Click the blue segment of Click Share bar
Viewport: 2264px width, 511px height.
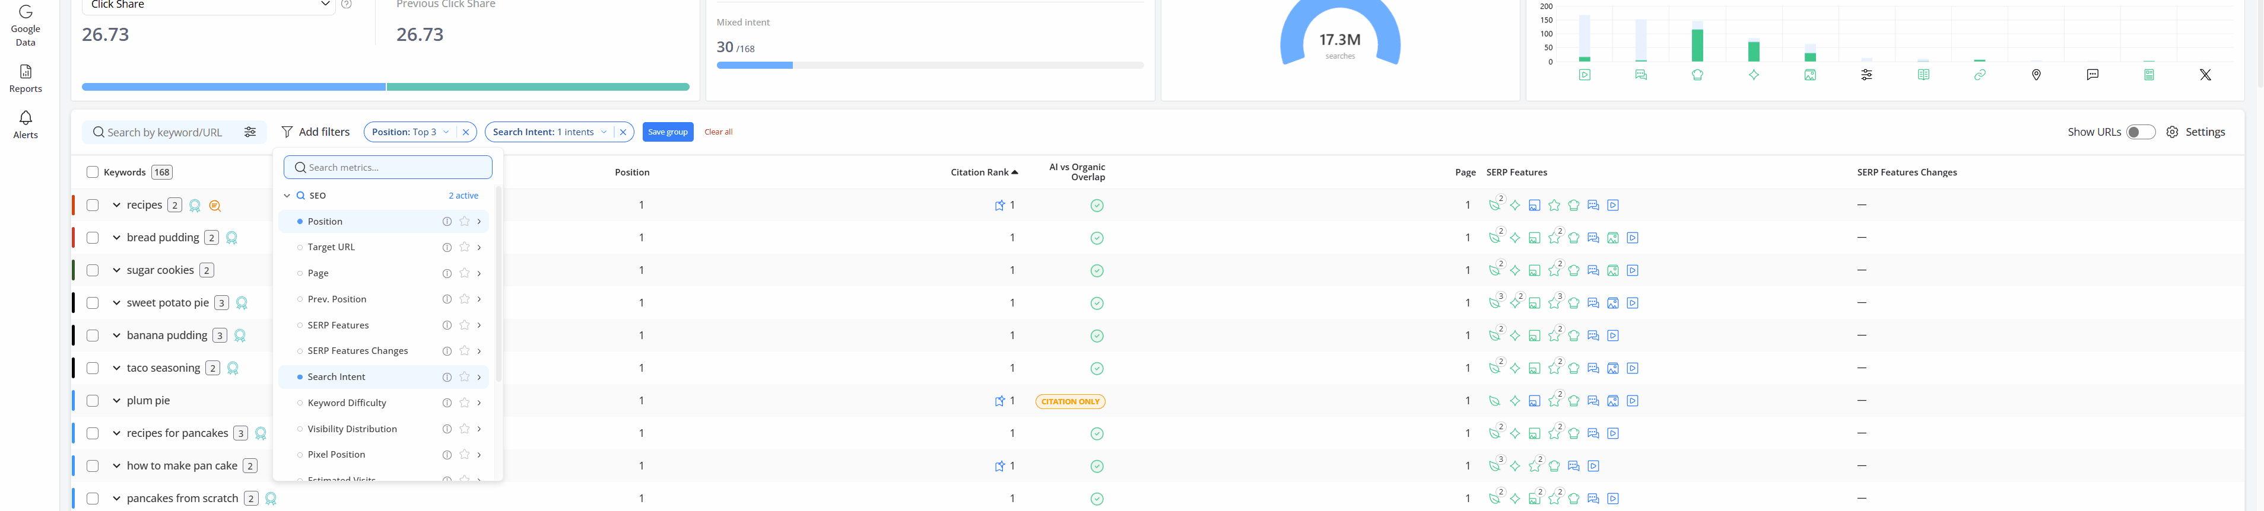[234, 87]
